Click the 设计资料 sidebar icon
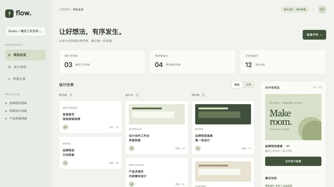 9,67
